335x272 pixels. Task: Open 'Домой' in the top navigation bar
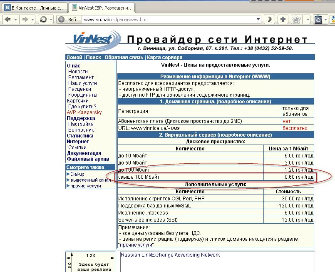[x=74, y=57]
